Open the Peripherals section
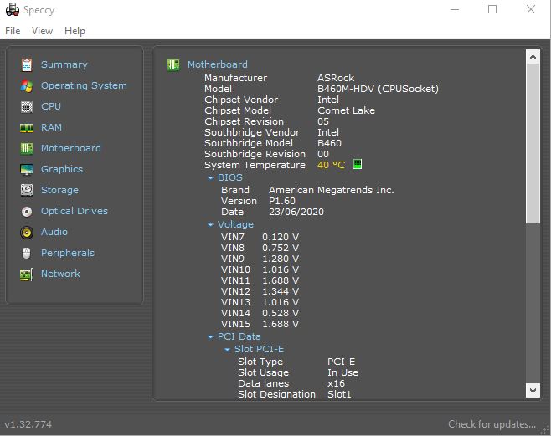The height and width of the screenshot is (436, 551). (68, 253)
